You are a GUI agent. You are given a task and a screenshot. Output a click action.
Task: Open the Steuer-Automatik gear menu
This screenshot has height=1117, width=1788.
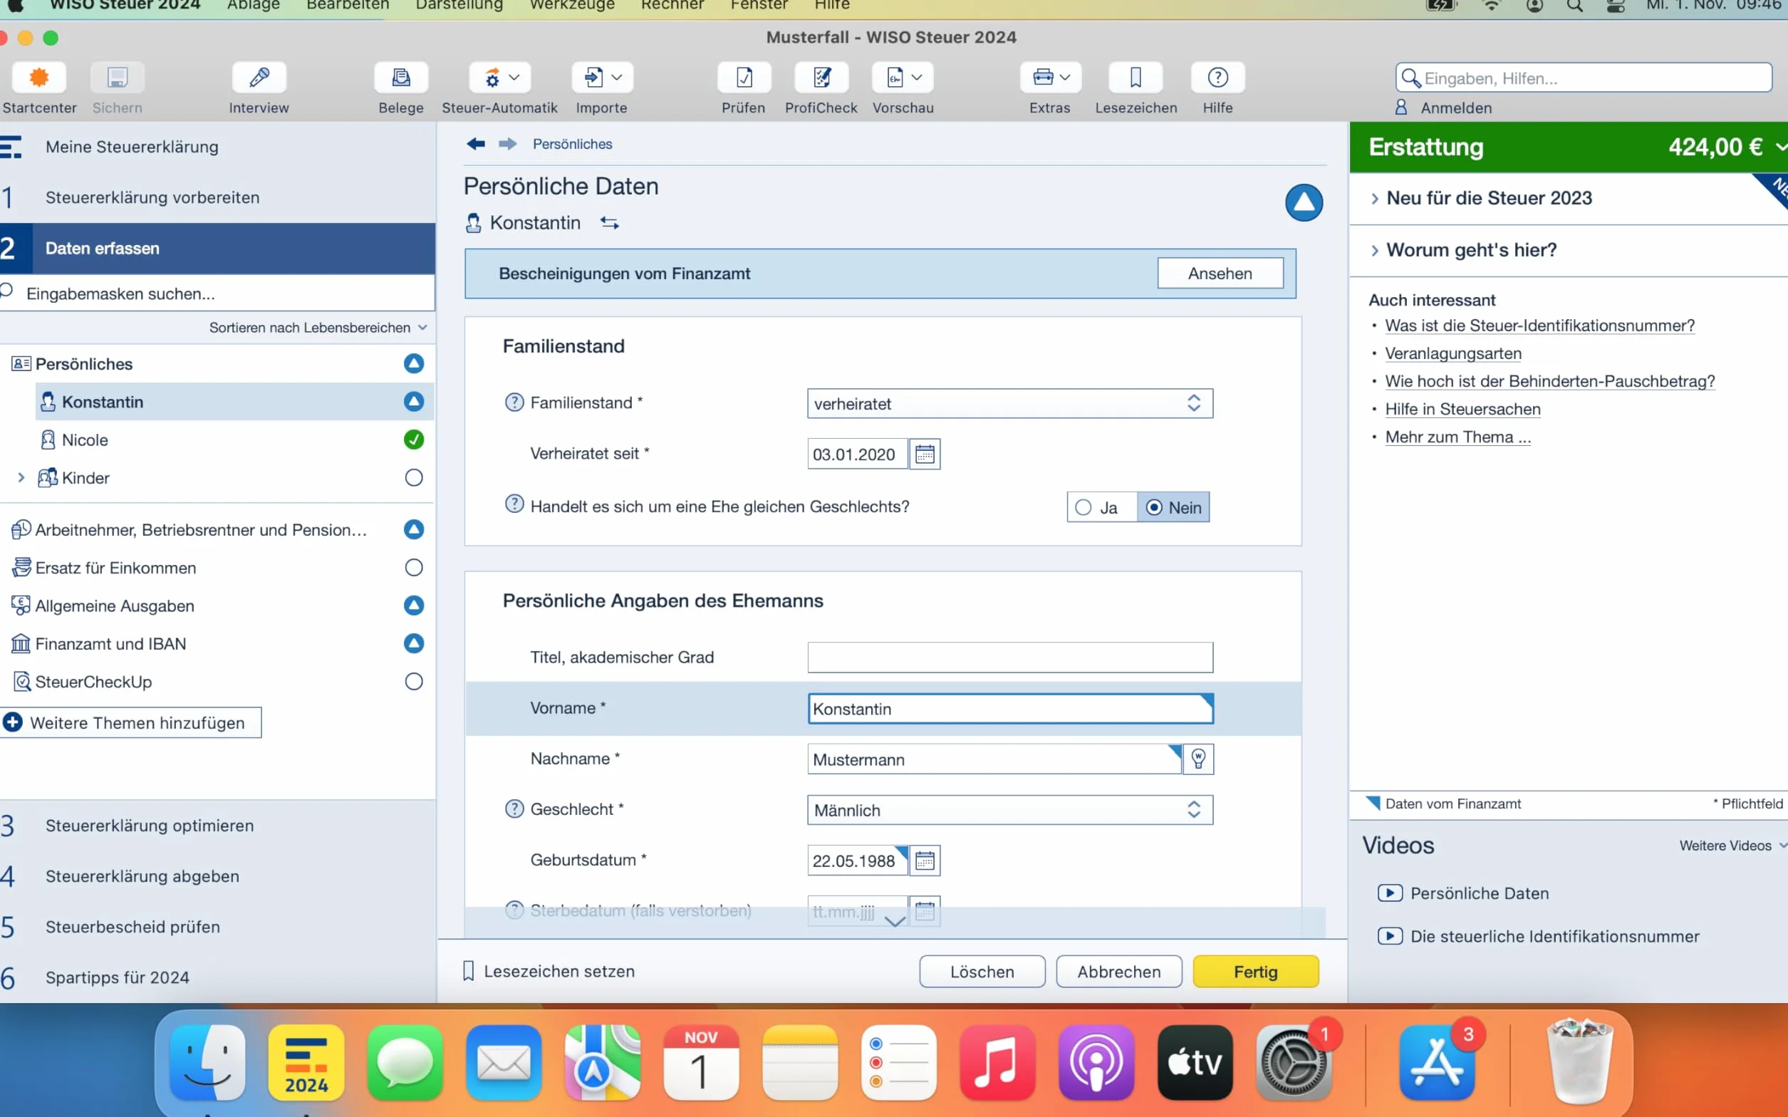pyautogui.click(x=499, y=88)
